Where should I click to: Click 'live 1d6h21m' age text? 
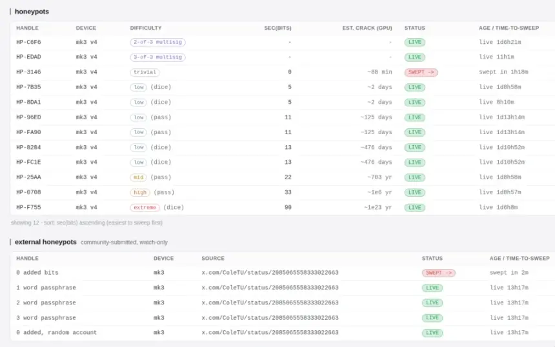(x=500, y=42)
